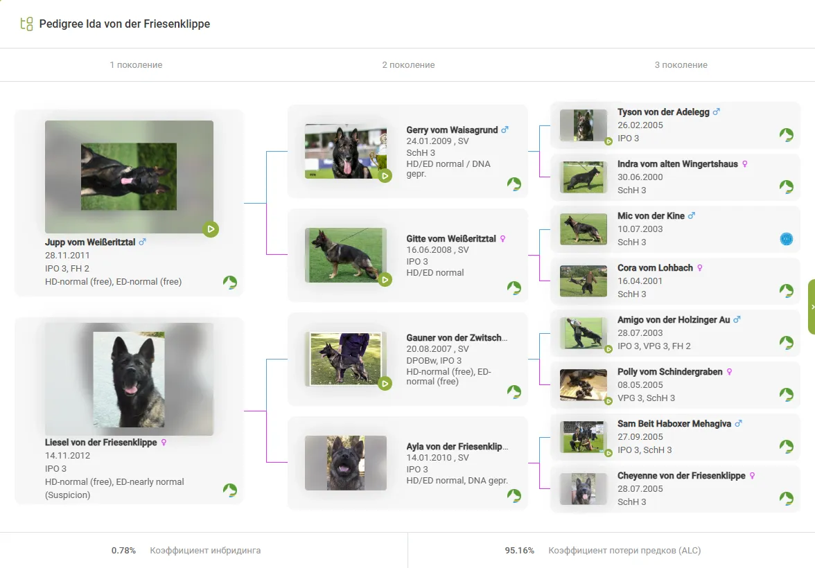Select the '3 поколение' column header
Image resolution: width=815 pixels, height=568 pixels.
pyautogui.click(x=681, y=65)
